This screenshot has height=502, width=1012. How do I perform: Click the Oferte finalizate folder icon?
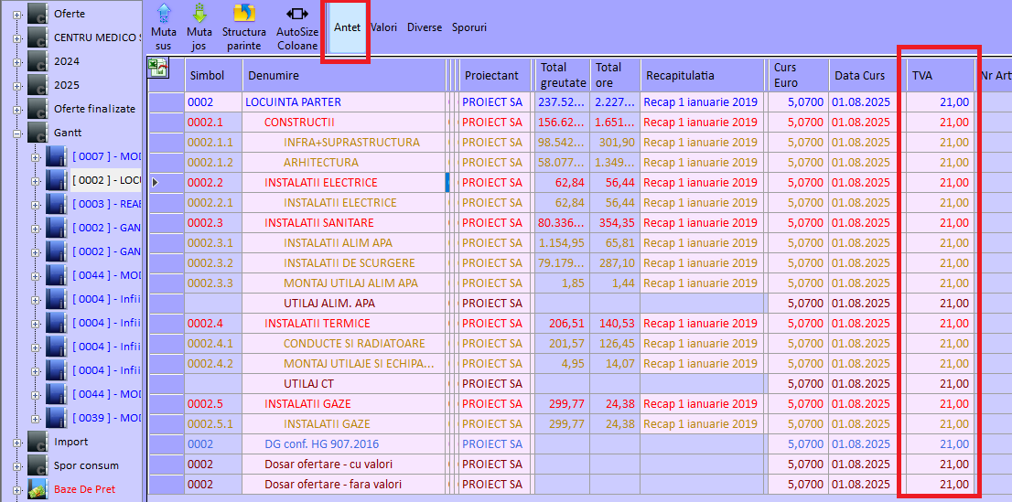(x=38, y=109)
